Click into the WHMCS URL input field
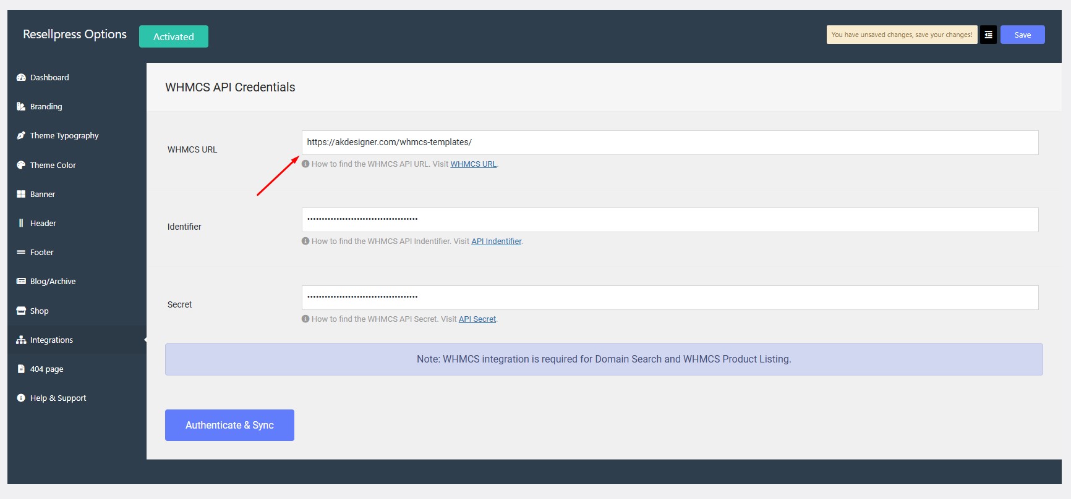The height and width of the screenshot is (499, 1071). (670, 143)
